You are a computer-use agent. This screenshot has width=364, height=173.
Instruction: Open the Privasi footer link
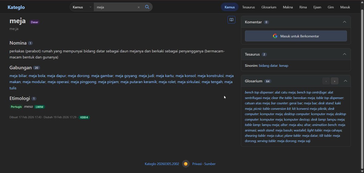click(x=197, y=164)
